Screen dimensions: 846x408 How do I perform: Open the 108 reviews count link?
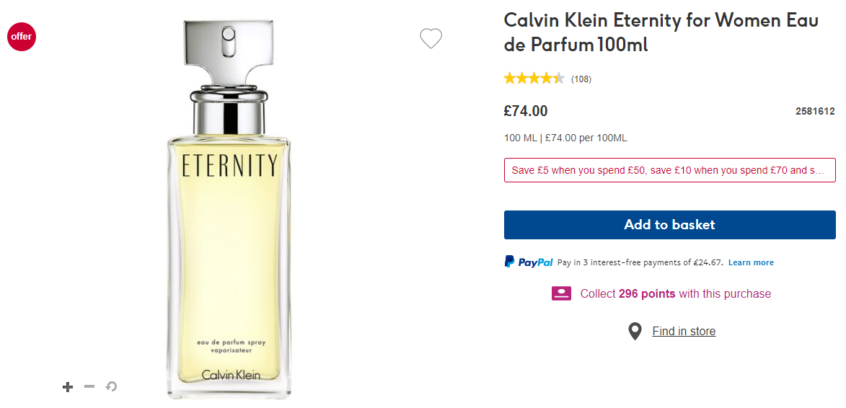pyautogui.click(x=581, y=79)
